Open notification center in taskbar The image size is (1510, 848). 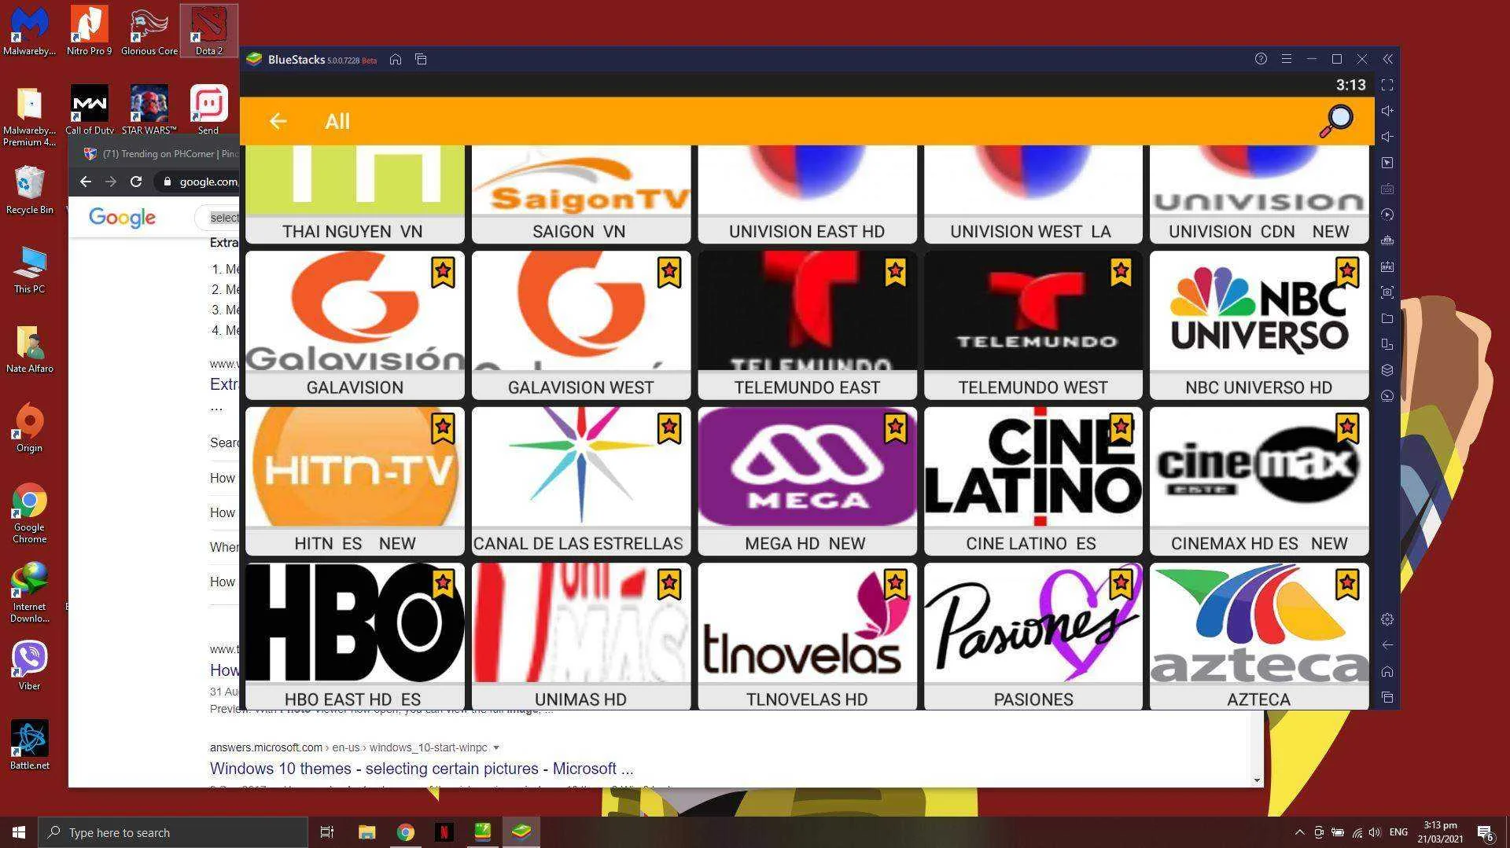coord(1486,832)
